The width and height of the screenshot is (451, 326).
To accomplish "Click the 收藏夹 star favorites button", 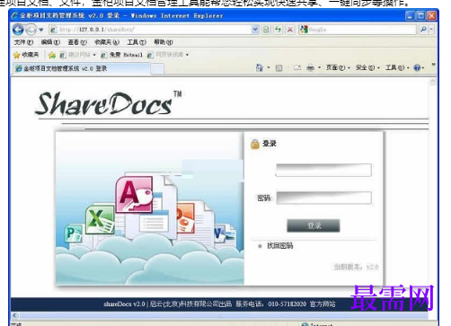I will tap(26, 55).
